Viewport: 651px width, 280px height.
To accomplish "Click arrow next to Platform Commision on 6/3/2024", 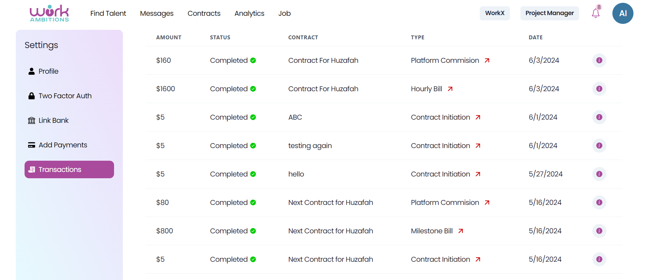I will click(x=487, y=60).
